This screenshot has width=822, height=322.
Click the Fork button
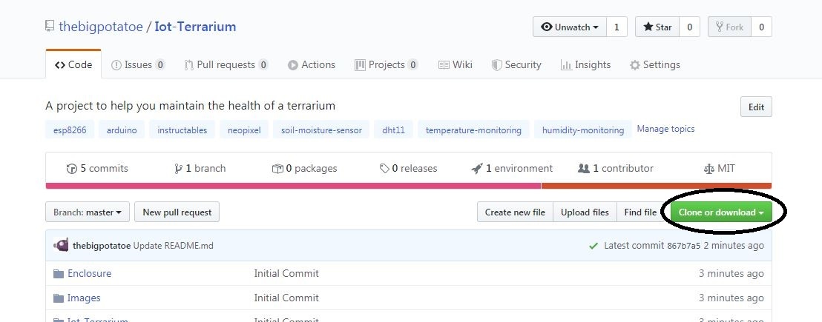730,27
